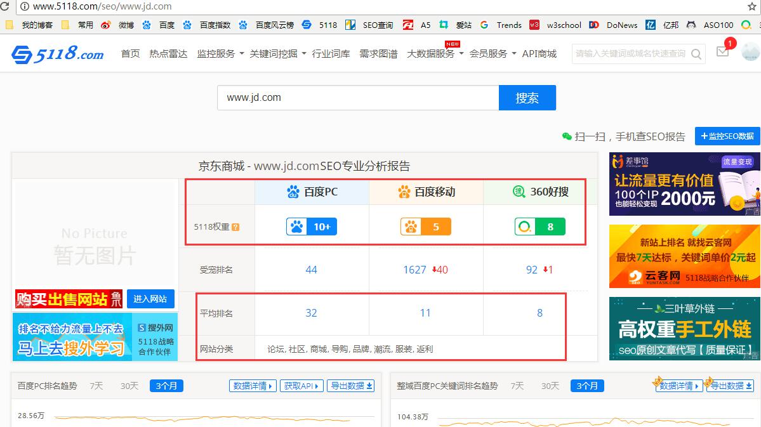
Task: Click the 百度移动 ranking value 1627
Action: 414,270
